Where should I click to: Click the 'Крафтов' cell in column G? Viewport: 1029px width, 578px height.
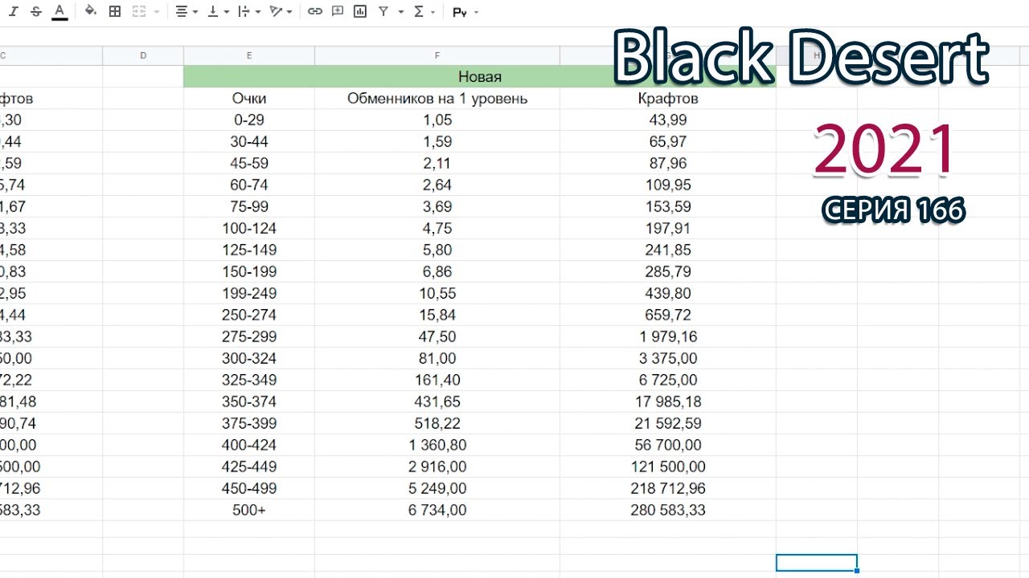(x=668, y=98)
